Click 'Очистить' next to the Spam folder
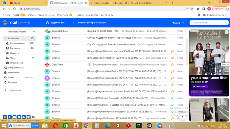 (29, 77)
